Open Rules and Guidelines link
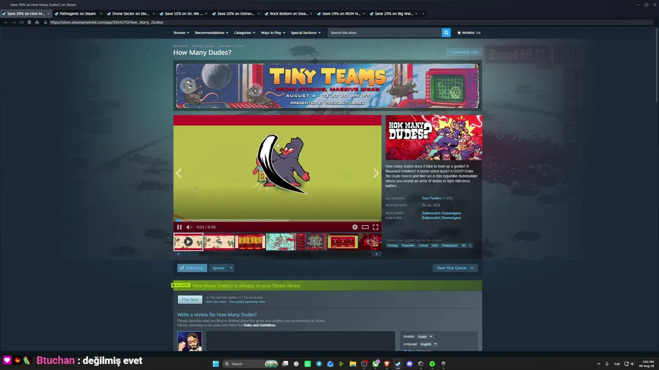Screen dimensions: 659x370 point(259,325)
